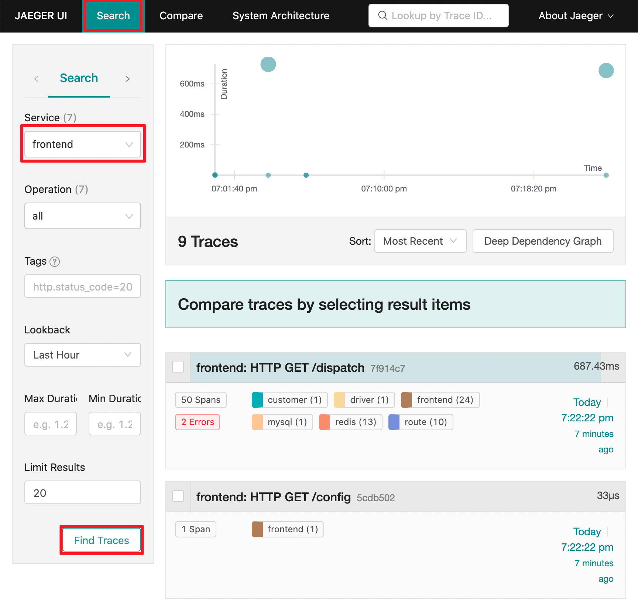Click the trace ID 5cdb502
The image size is (638, 601).
coord(376,498)
